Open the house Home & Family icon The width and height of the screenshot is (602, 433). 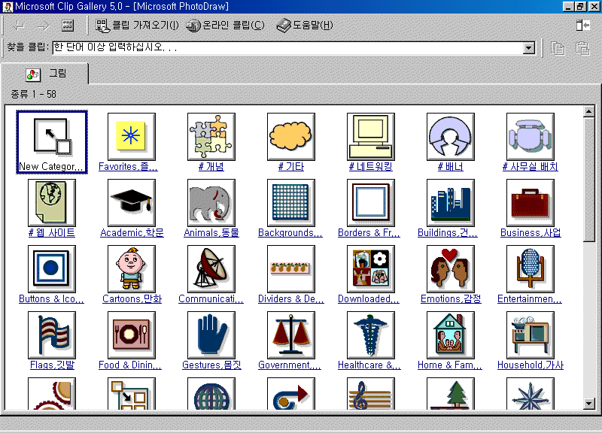pos(451,335)
